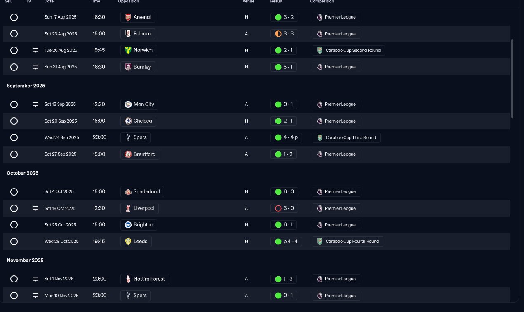Select the Arsenal fixture radio button
The image size is (524, 312).
tap(14, 17)
